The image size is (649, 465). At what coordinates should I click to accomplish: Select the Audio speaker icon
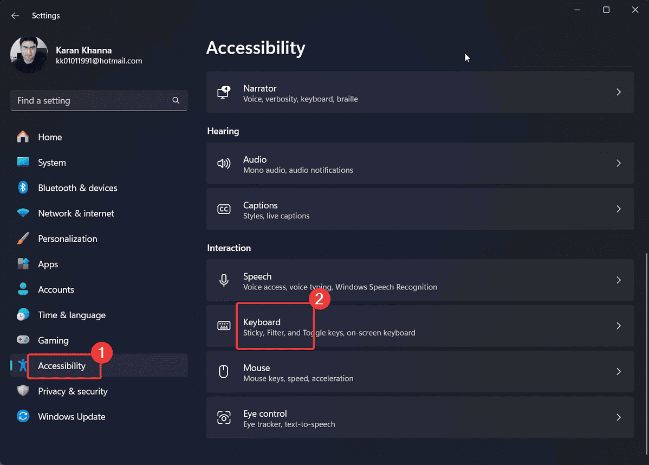224,163
